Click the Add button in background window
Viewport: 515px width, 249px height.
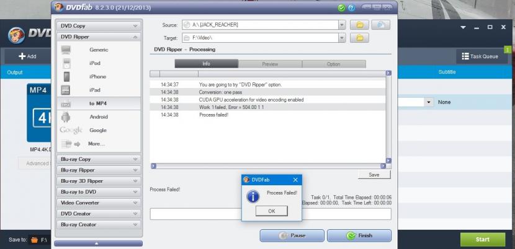click(27, 56)
